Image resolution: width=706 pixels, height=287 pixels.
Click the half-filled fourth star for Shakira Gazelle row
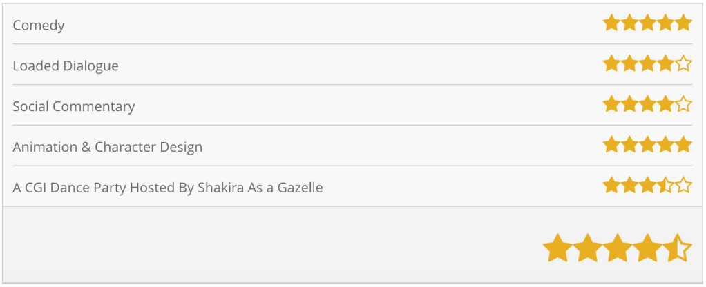click(665, 186)
